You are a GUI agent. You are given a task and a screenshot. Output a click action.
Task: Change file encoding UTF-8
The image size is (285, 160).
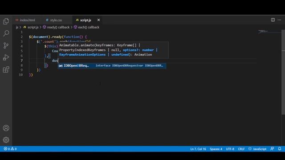coord(230,149)
